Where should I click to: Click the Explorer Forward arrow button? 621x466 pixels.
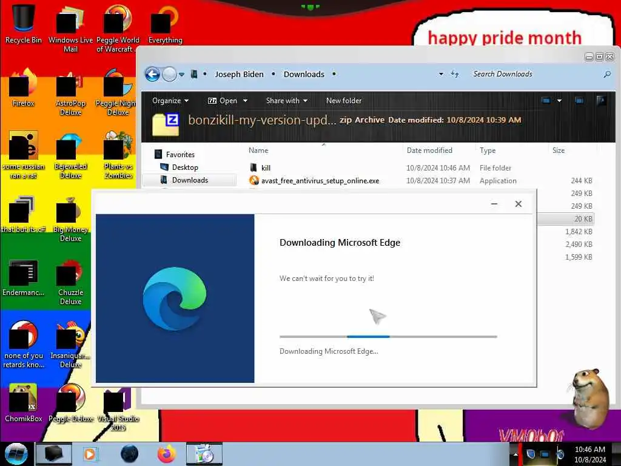pyautogui.click(x=170, y=74)
